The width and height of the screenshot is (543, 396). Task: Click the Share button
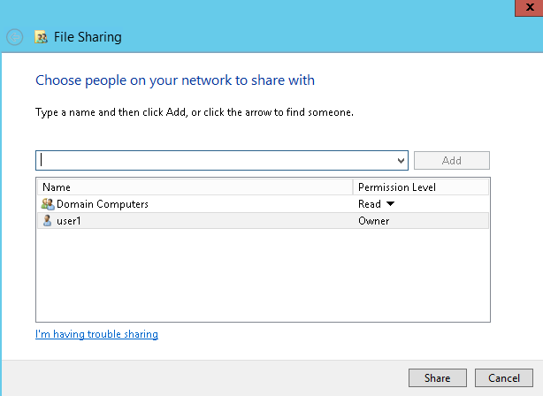coord(438,377)
